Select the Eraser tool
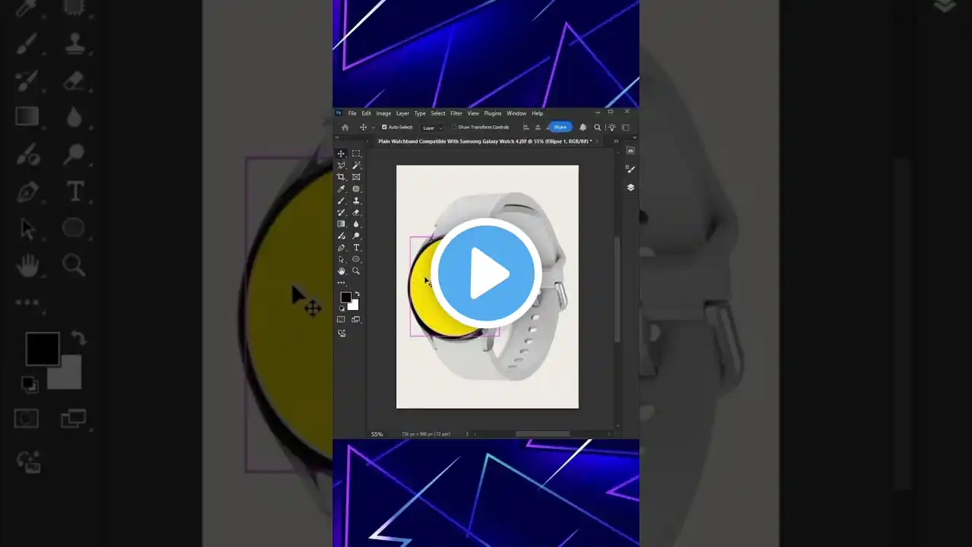Screen dimensions: 972x547 coord(356,213)
